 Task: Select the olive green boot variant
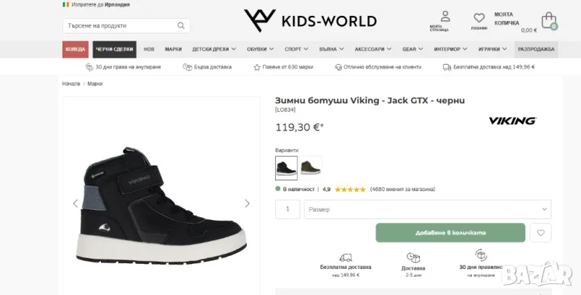(x=311, y=168)
